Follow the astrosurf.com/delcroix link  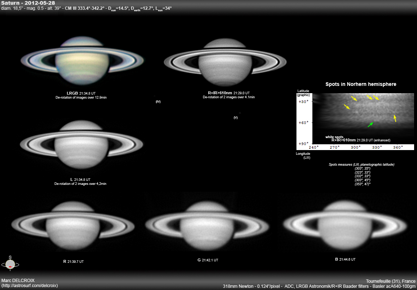coord(30,286)
